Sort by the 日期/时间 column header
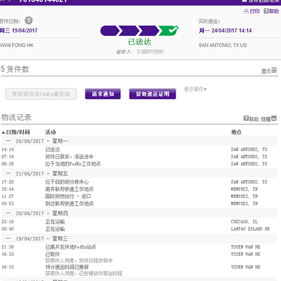This screenshot has width=281, height=281. coord(16,132)
